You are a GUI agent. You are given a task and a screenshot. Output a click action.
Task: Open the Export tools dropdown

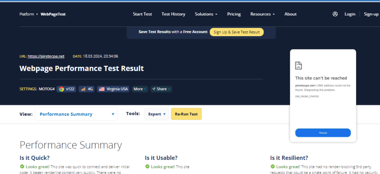tap(157, 114)
